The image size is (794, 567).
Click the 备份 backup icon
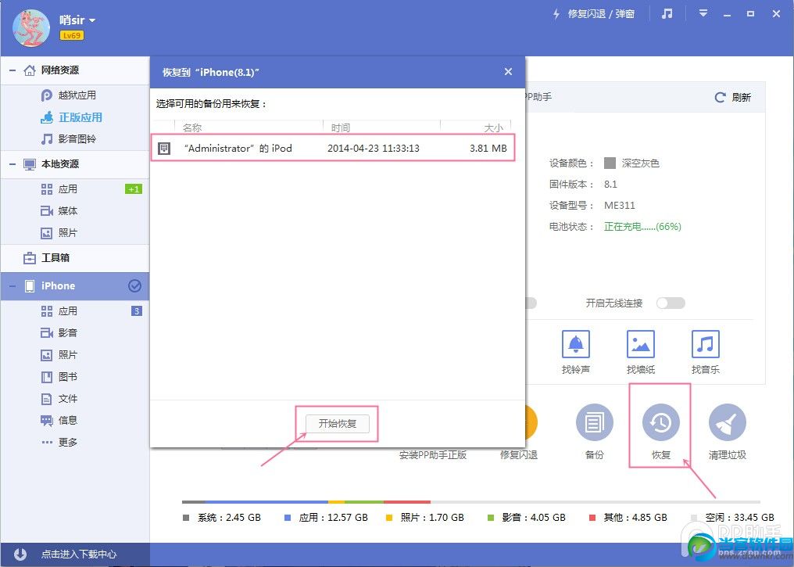tap(595, 422)
